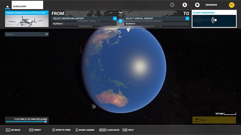Click the TAB key icon
The image size is (241, 135).
125,130
